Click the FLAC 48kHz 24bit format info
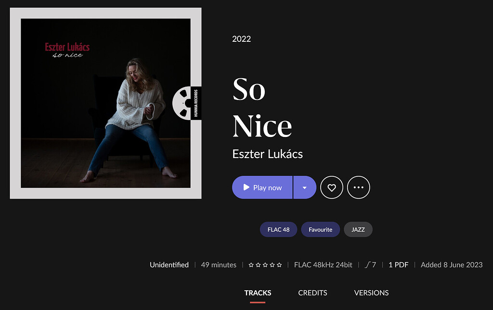Screen dimensions: 493x310 [323, 265]
